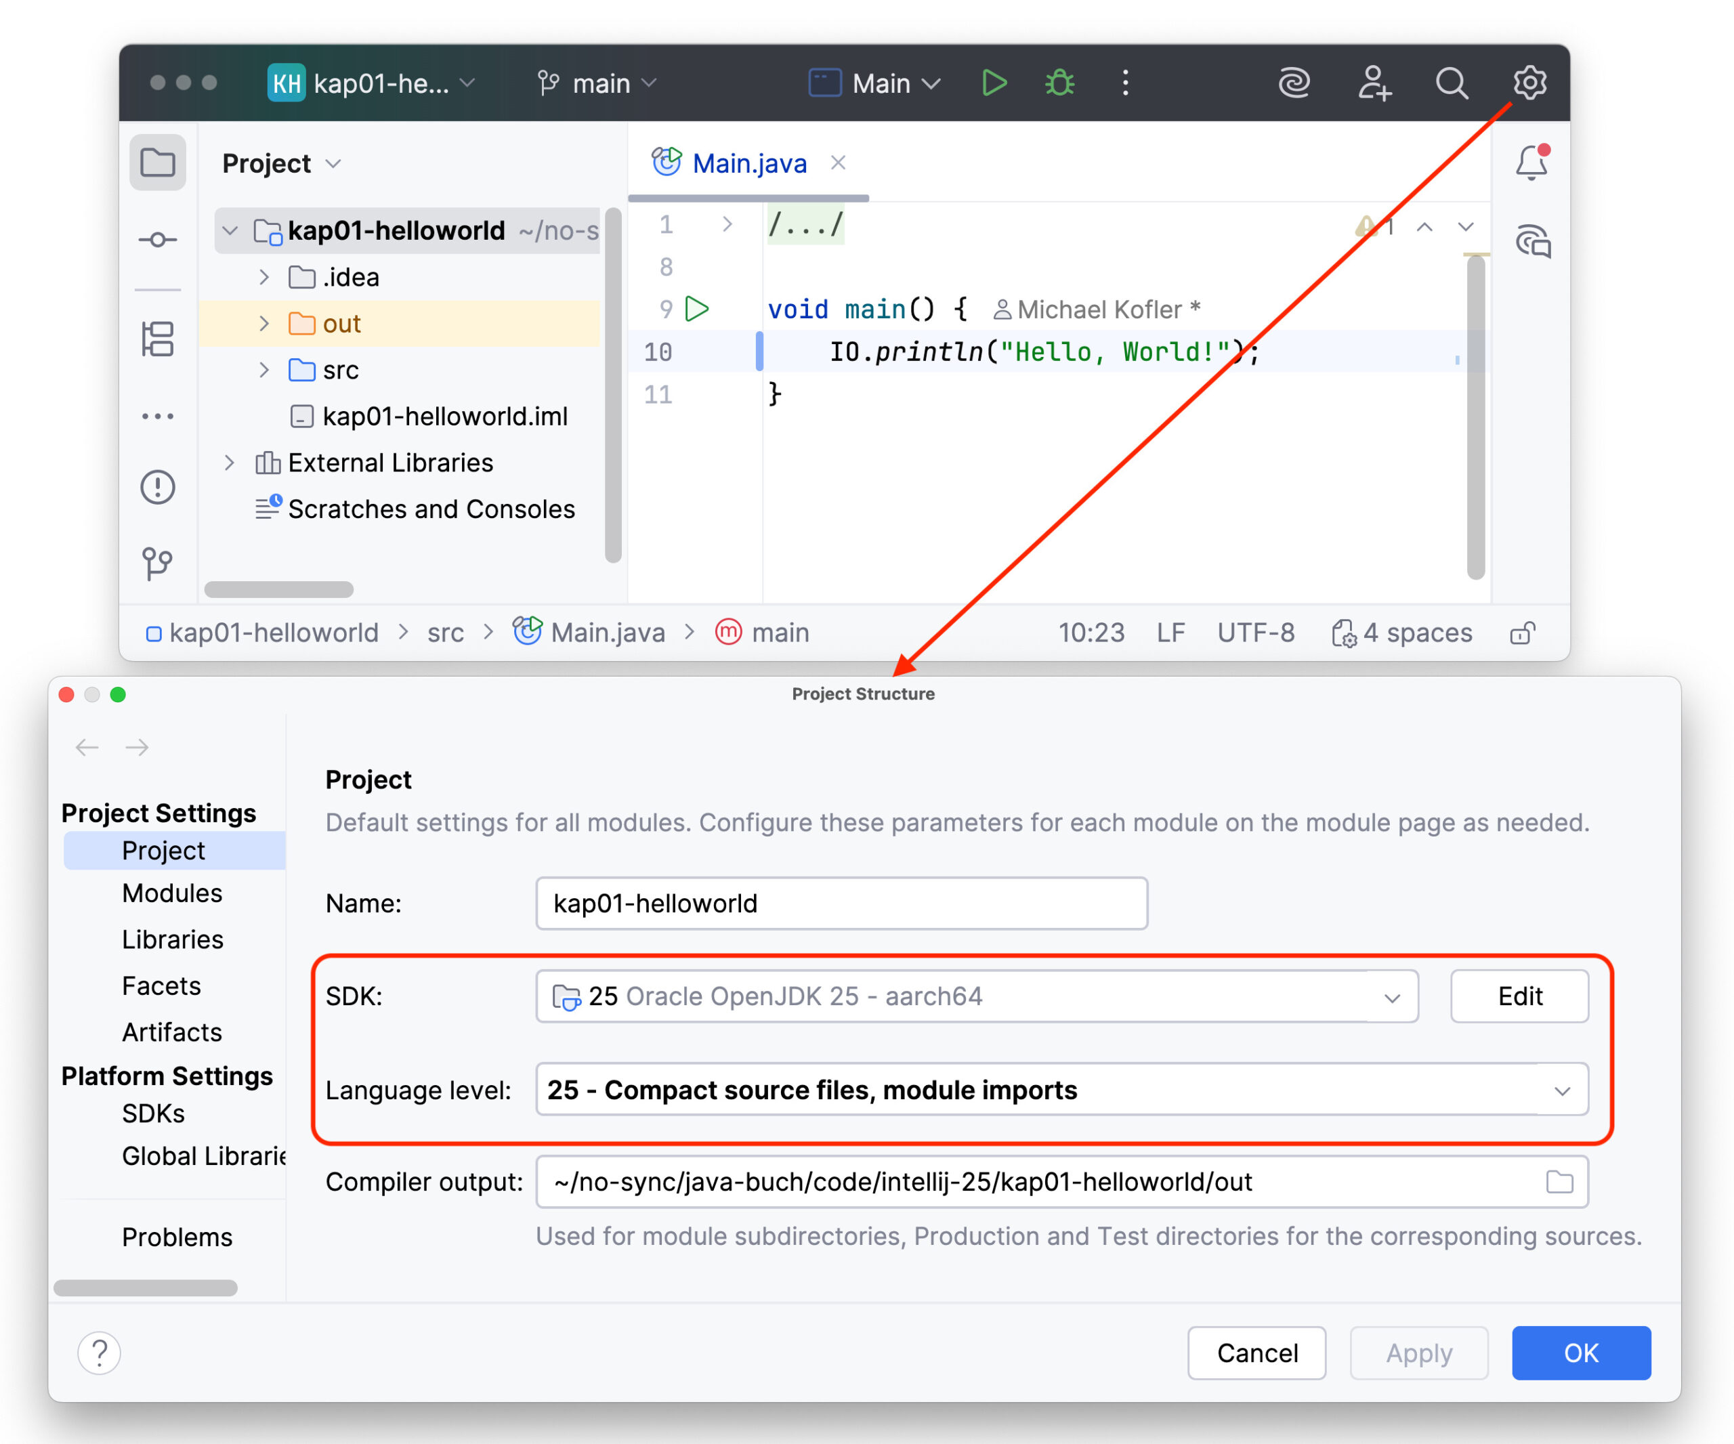This screenshot has width=1734, height=1444.
Task: Open the Main run configuration dropdown
Action: (x=875, y=83)
